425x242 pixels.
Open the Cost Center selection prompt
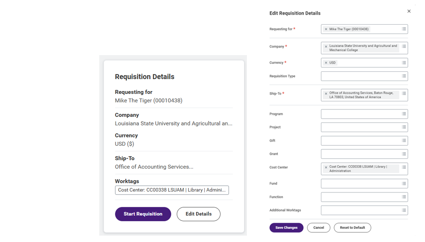click(404, 169)
